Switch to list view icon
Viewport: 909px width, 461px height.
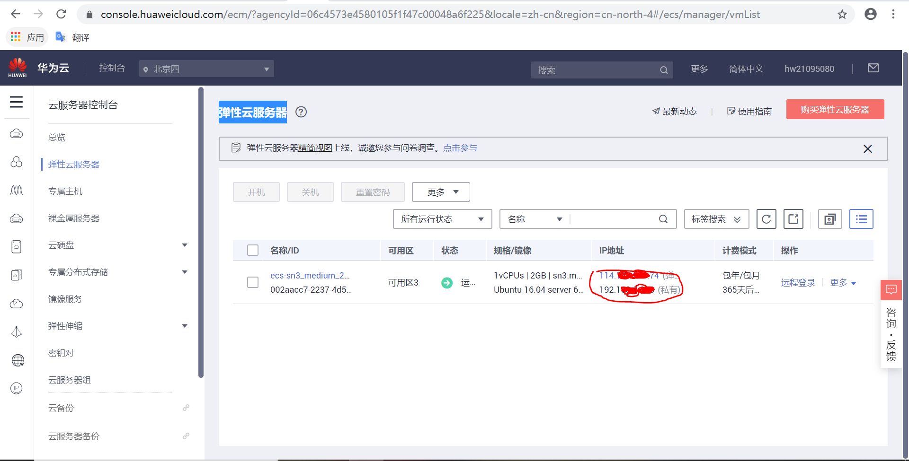[861, 218]
